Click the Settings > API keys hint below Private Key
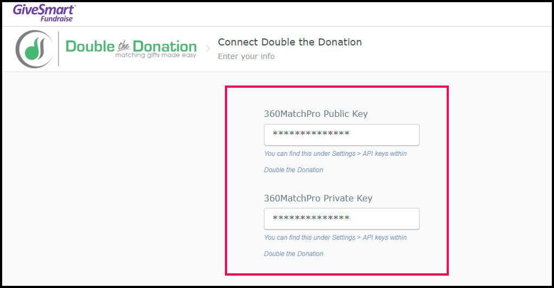This screenshot has width=554, height=288. click(x=335, y=238)
